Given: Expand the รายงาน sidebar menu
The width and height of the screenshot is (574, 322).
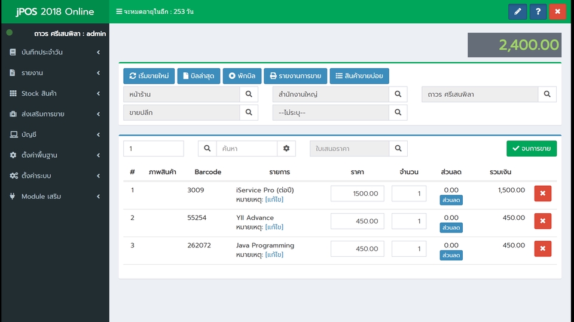Looking at the screenshot, I should [55, 73].
